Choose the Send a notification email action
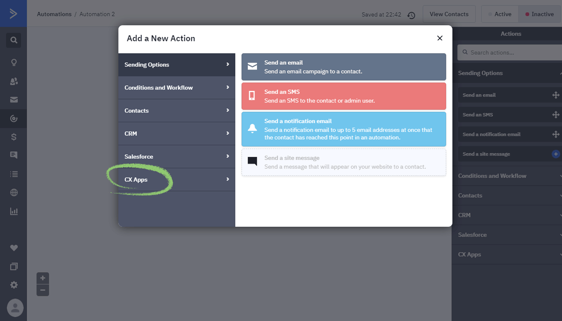Viewport: 562px width, 321px height. (x=344, y=129)
